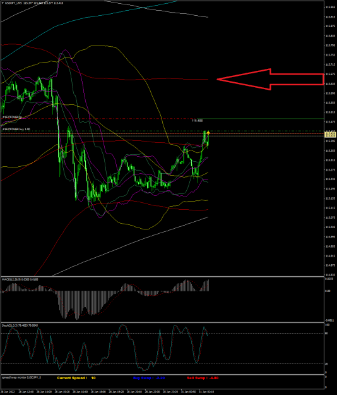Open the chart dropdown triangle beside USDJPY
Viewport: 337px width, 395px height.
tap(3, 3)
